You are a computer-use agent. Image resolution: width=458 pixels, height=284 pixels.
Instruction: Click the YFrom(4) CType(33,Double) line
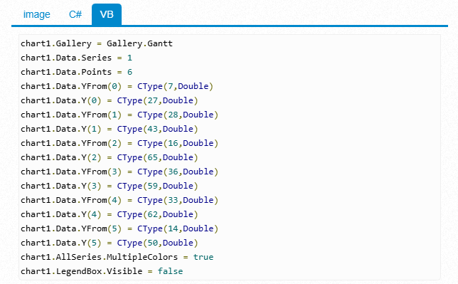(119, 200)
